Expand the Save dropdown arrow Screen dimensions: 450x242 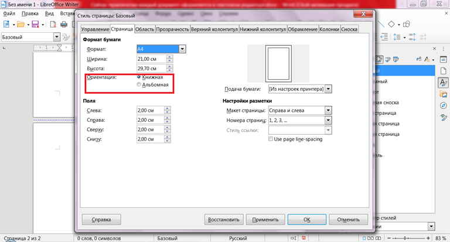(43, 25)
